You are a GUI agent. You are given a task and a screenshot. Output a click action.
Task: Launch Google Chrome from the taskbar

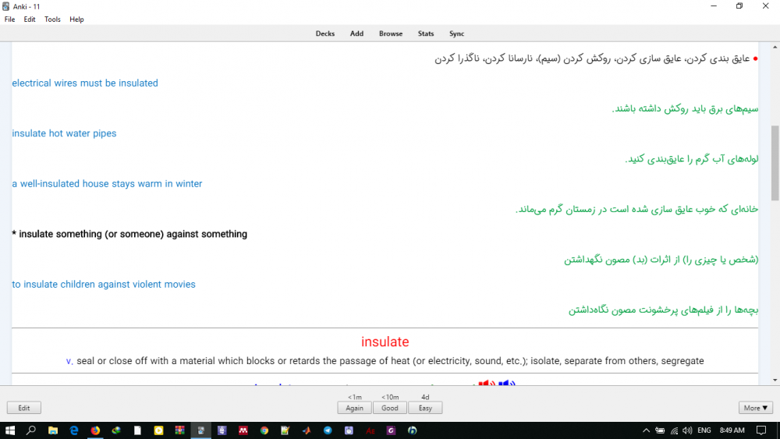(x=264, y=430)
